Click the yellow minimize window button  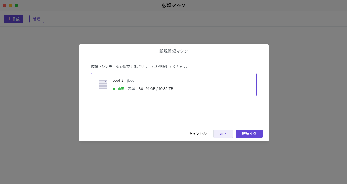[10, 5]
